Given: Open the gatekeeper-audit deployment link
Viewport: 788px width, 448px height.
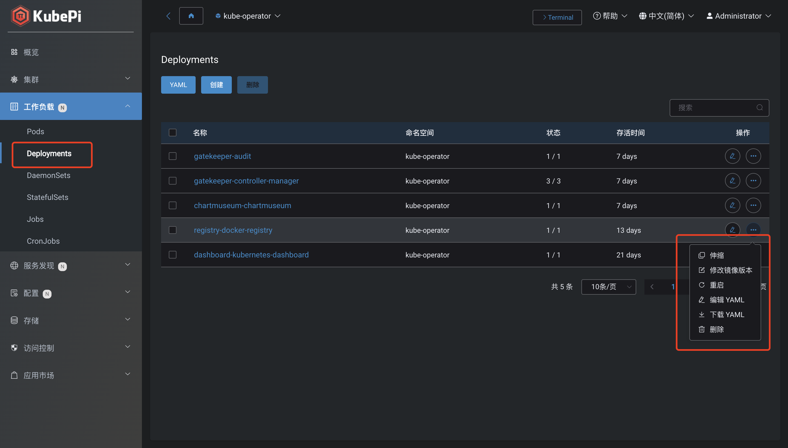Looking at the screenshot, I should click(x=222, y=156).
